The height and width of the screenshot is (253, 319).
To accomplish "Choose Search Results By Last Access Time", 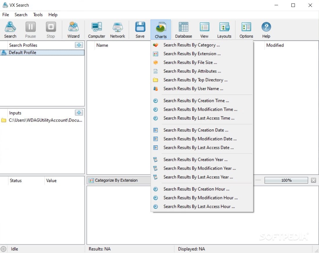I will pos(202,118).
